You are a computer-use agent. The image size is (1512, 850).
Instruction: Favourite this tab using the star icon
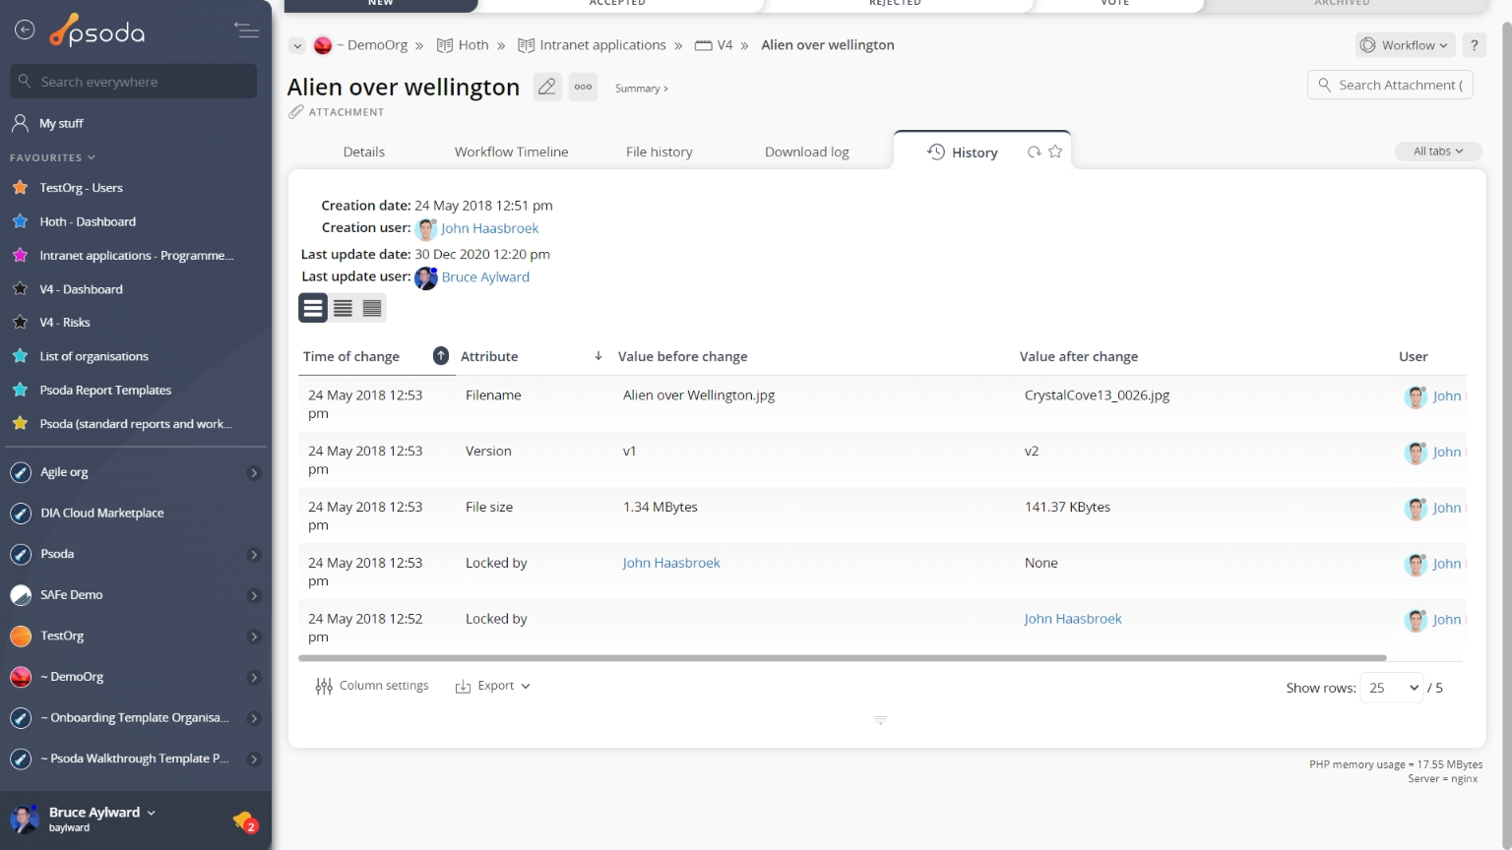coord(1055,152)
